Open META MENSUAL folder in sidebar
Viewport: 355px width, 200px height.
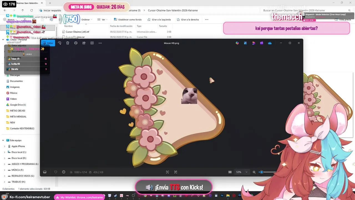tap(18, 117)
